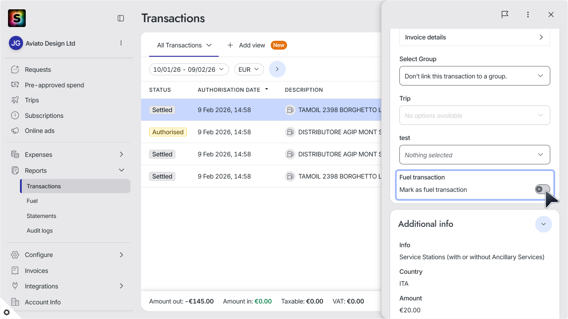This screenshot has height=319, width=568.
Task: Click the settings gear in the corner
Action: click(x=7, y=312)
